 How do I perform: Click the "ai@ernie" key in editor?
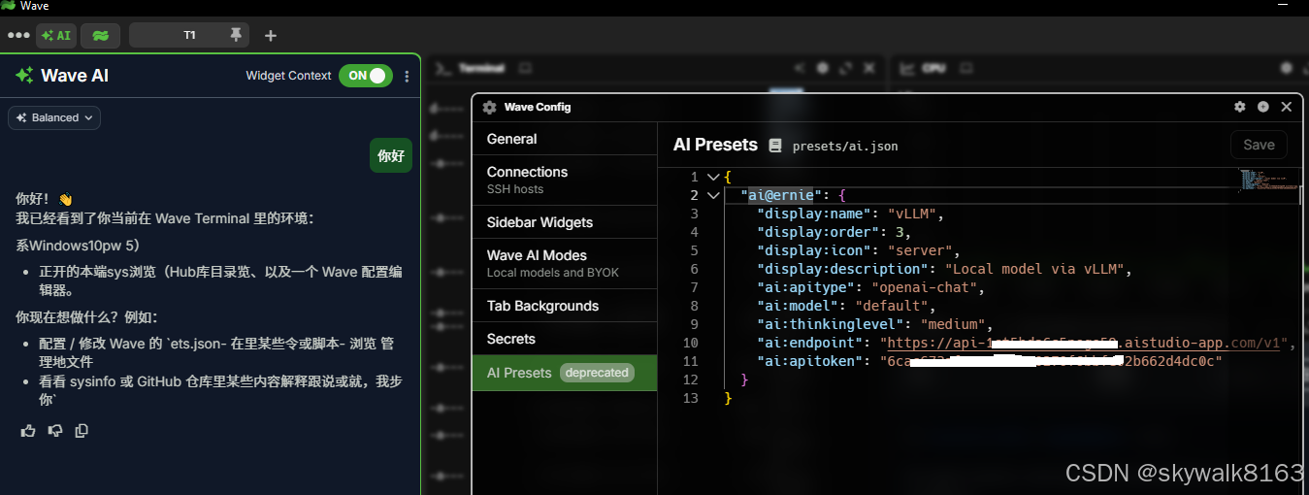pyautogui.click(x=780, y=195)
